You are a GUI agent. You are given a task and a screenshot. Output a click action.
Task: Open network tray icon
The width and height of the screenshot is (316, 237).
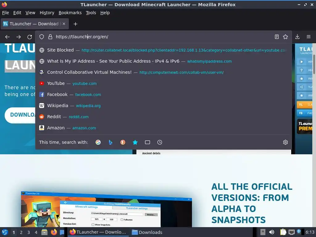pyautogui.click(x=291, y=232)
